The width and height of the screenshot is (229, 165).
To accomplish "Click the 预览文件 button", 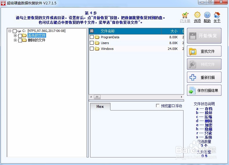I will (204, 64).
